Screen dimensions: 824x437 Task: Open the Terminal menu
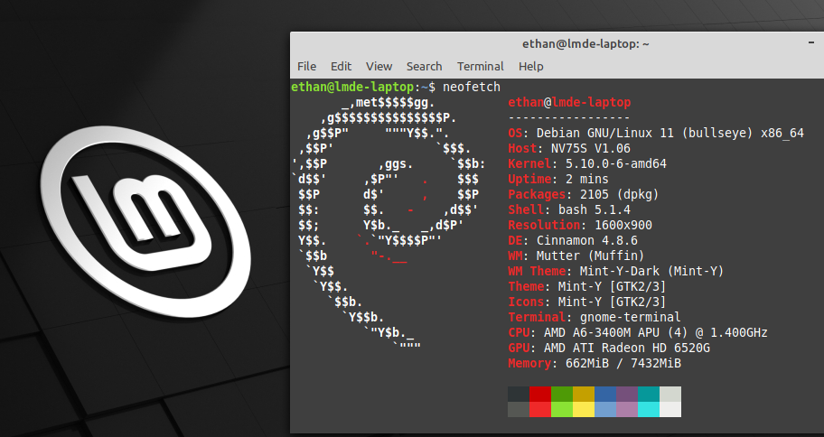(481, 67)
